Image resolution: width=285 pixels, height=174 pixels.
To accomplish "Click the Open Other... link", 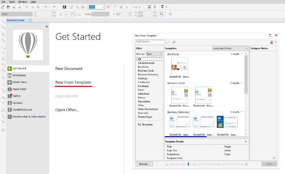I will [67, 110].
